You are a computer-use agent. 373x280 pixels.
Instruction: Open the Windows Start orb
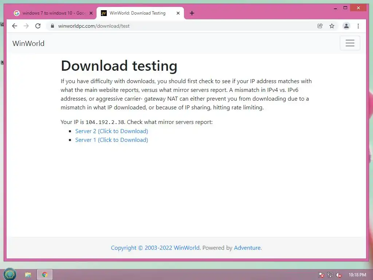click(x=10, y=274)
